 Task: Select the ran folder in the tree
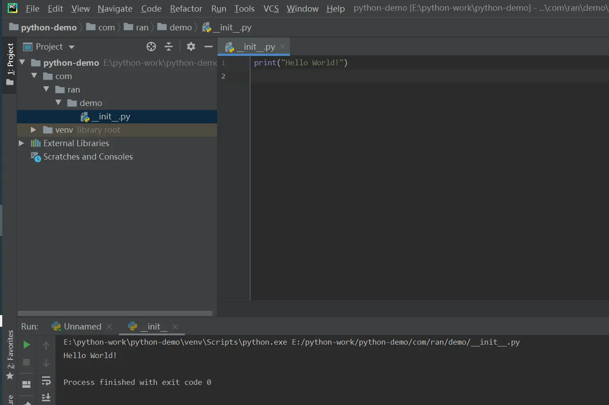coord(117,89)
